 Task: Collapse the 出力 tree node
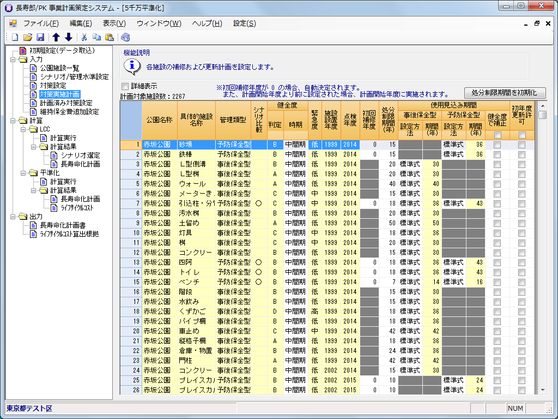(x=12, y=217)
